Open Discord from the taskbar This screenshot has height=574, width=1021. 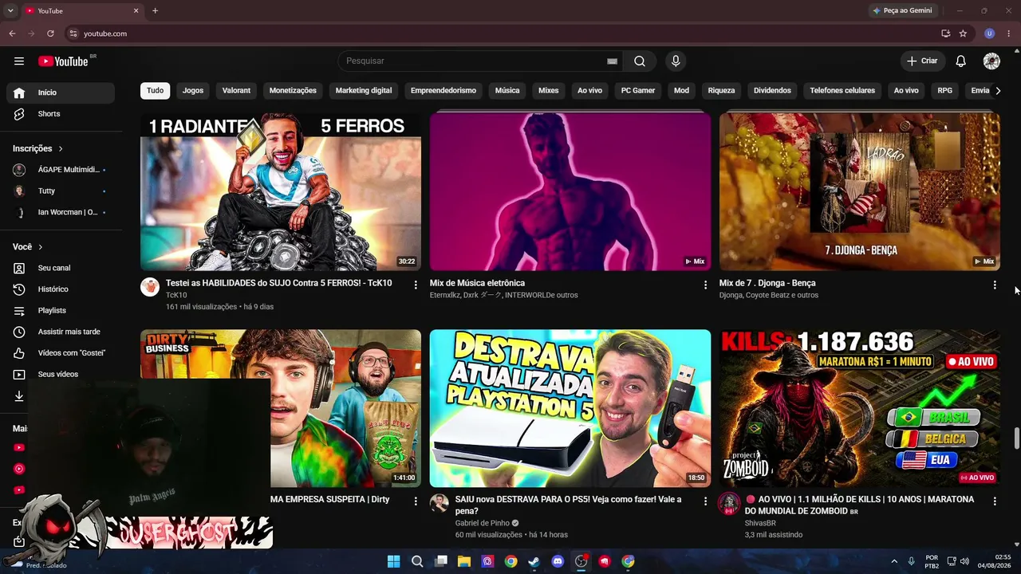coord(558,561)
